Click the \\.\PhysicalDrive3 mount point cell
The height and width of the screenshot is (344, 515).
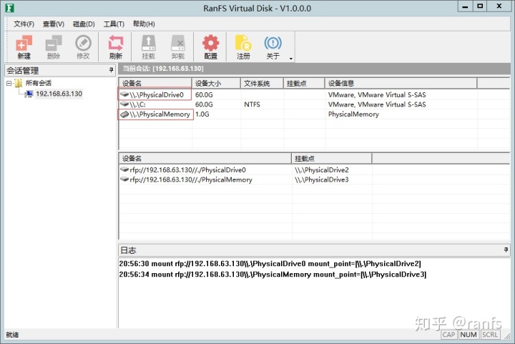pos(322,180)
